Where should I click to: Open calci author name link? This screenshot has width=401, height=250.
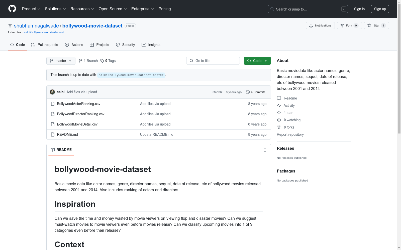pos(61,92)
